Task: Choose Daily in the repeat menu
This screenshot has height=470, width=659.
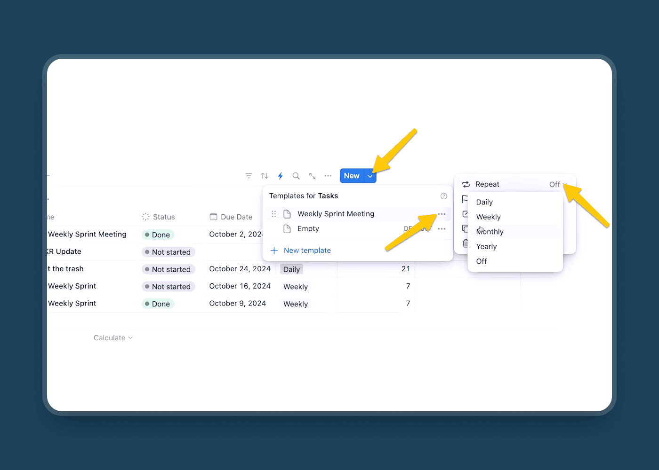Action: click(x=484, y=202)
